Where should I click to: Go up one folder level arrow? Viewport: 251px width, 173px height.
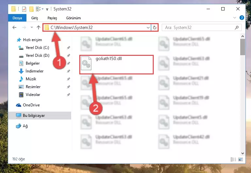pos(39,27)
